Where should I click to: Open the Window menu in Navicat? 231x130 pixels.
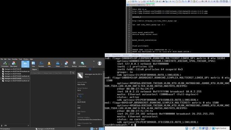tap(26, 59)
